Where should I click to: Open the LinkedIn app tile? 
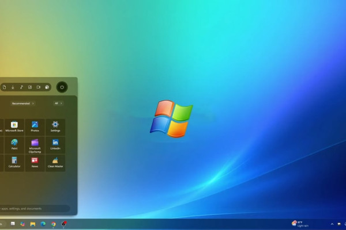point(55,145)
